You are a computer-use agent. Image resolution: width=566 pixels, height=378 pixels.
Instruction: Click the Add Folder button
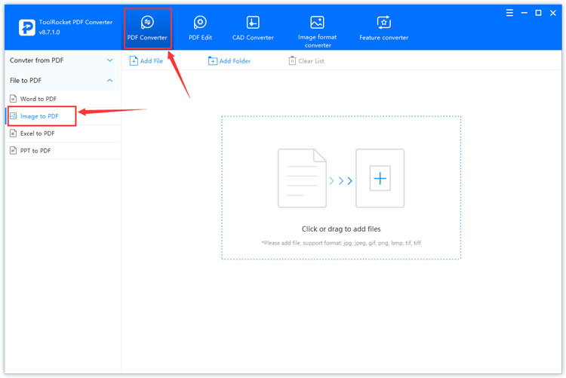229,61
